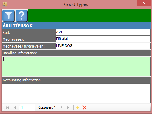The width and height of the screenshot is (152, 114).
Task: Click the navigator toolbar grip handle
Action: point(3,107)
